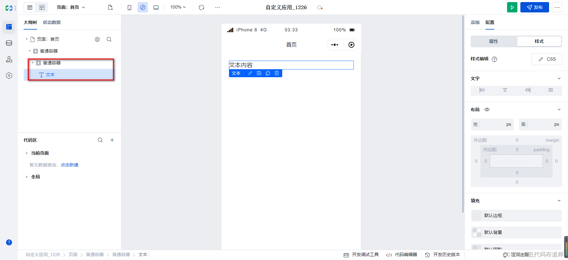Click the 文本内容 text element on canvas
The height and width of the screenshot is (260, 568).
pos(291,65)
